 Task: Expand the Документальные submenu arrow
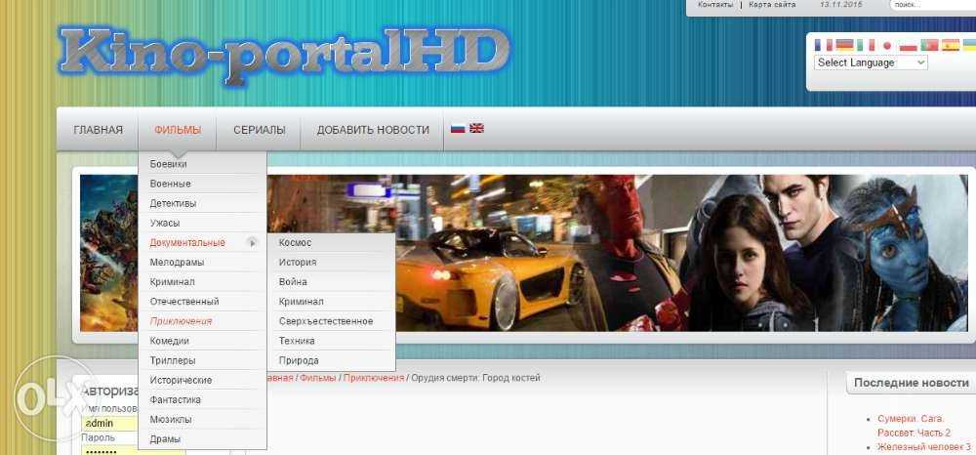[x=252, y=243]
